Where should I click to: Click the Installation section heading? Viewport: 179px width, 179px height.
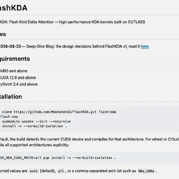(x=11, y=97)
